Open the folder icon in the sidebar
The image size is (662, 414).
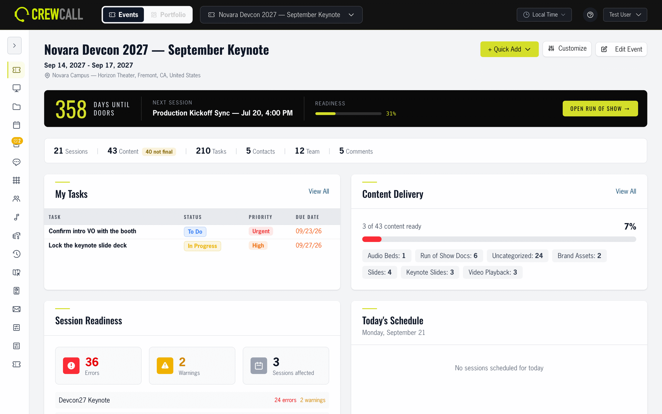tap(16, 107)
